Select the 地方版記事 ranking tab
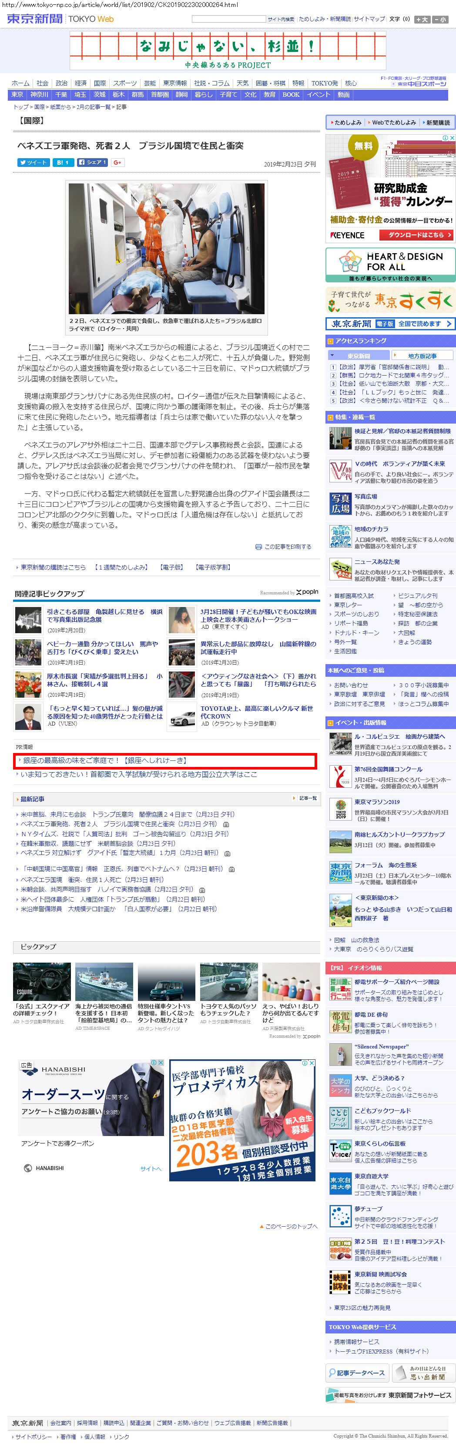Image resolution: width=456 pixels, height=1445 pixels. (422, 356)
